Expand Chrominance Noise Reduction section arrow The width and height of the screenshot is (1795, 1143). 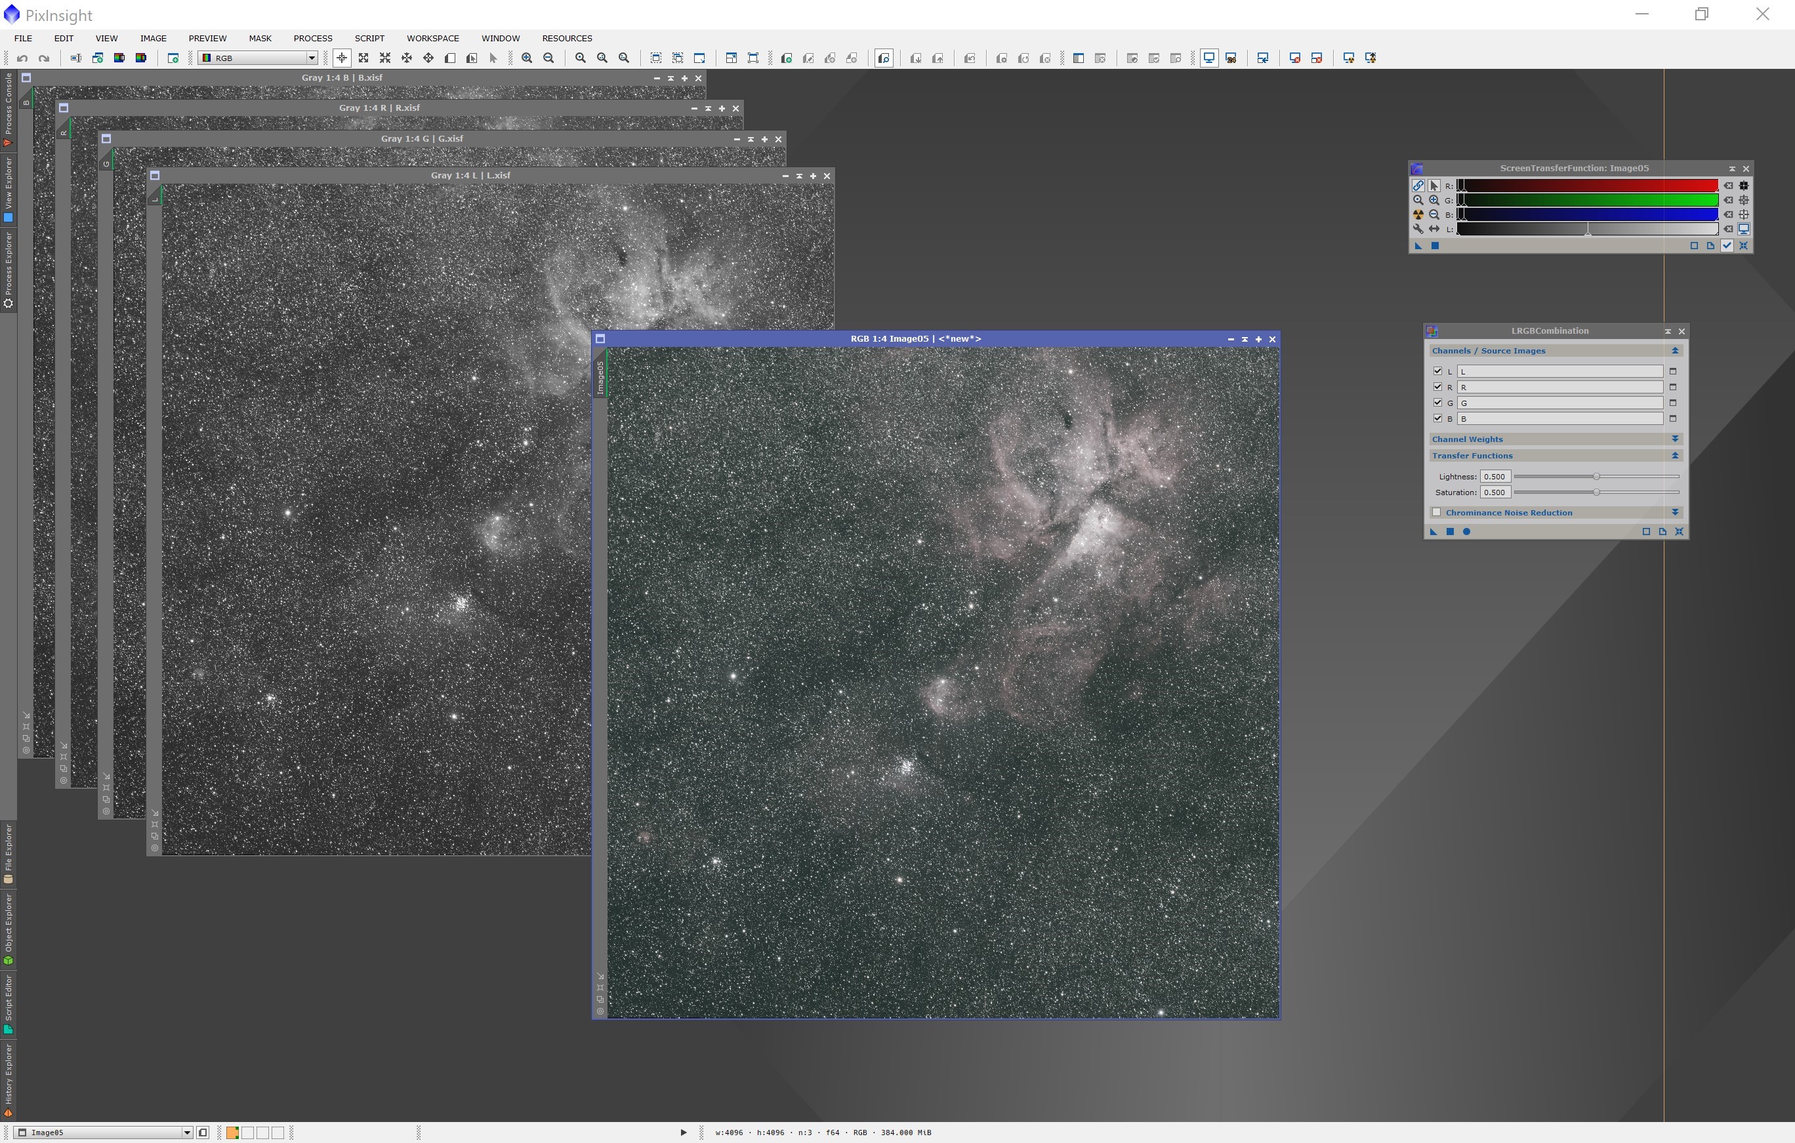(x=1674, y=512)
